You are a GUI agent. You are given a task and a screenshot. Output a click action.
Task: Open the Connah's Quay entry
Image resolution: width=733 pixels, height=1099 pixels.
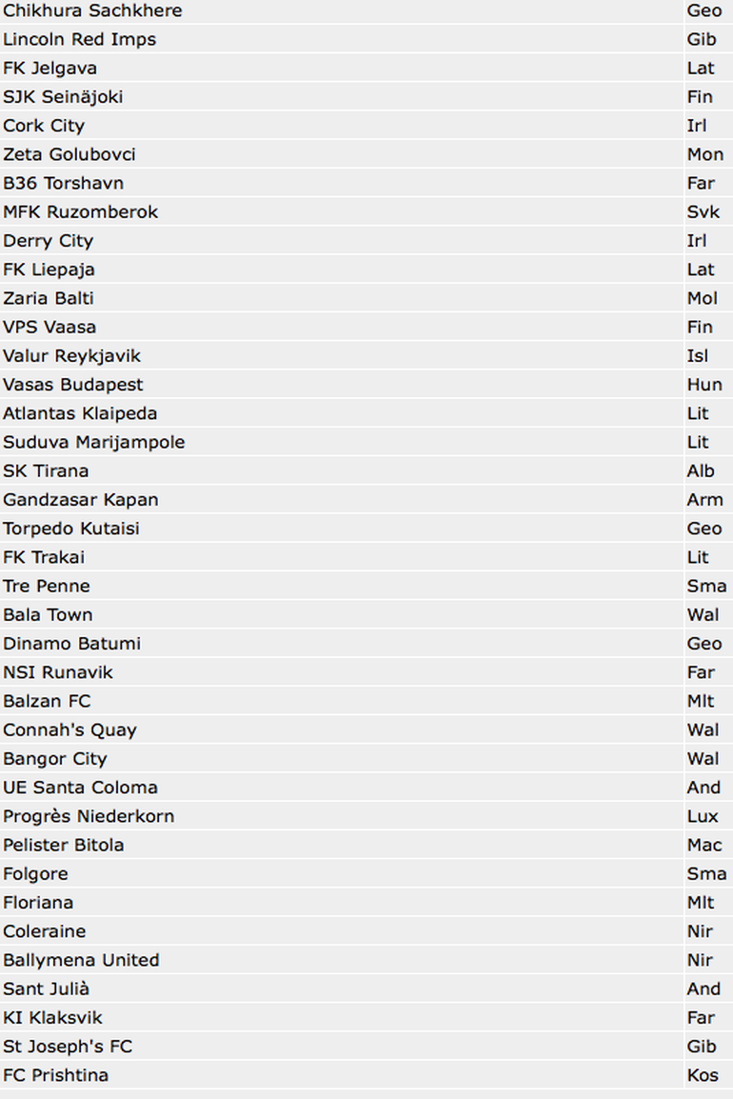click(x=69, y=729)
